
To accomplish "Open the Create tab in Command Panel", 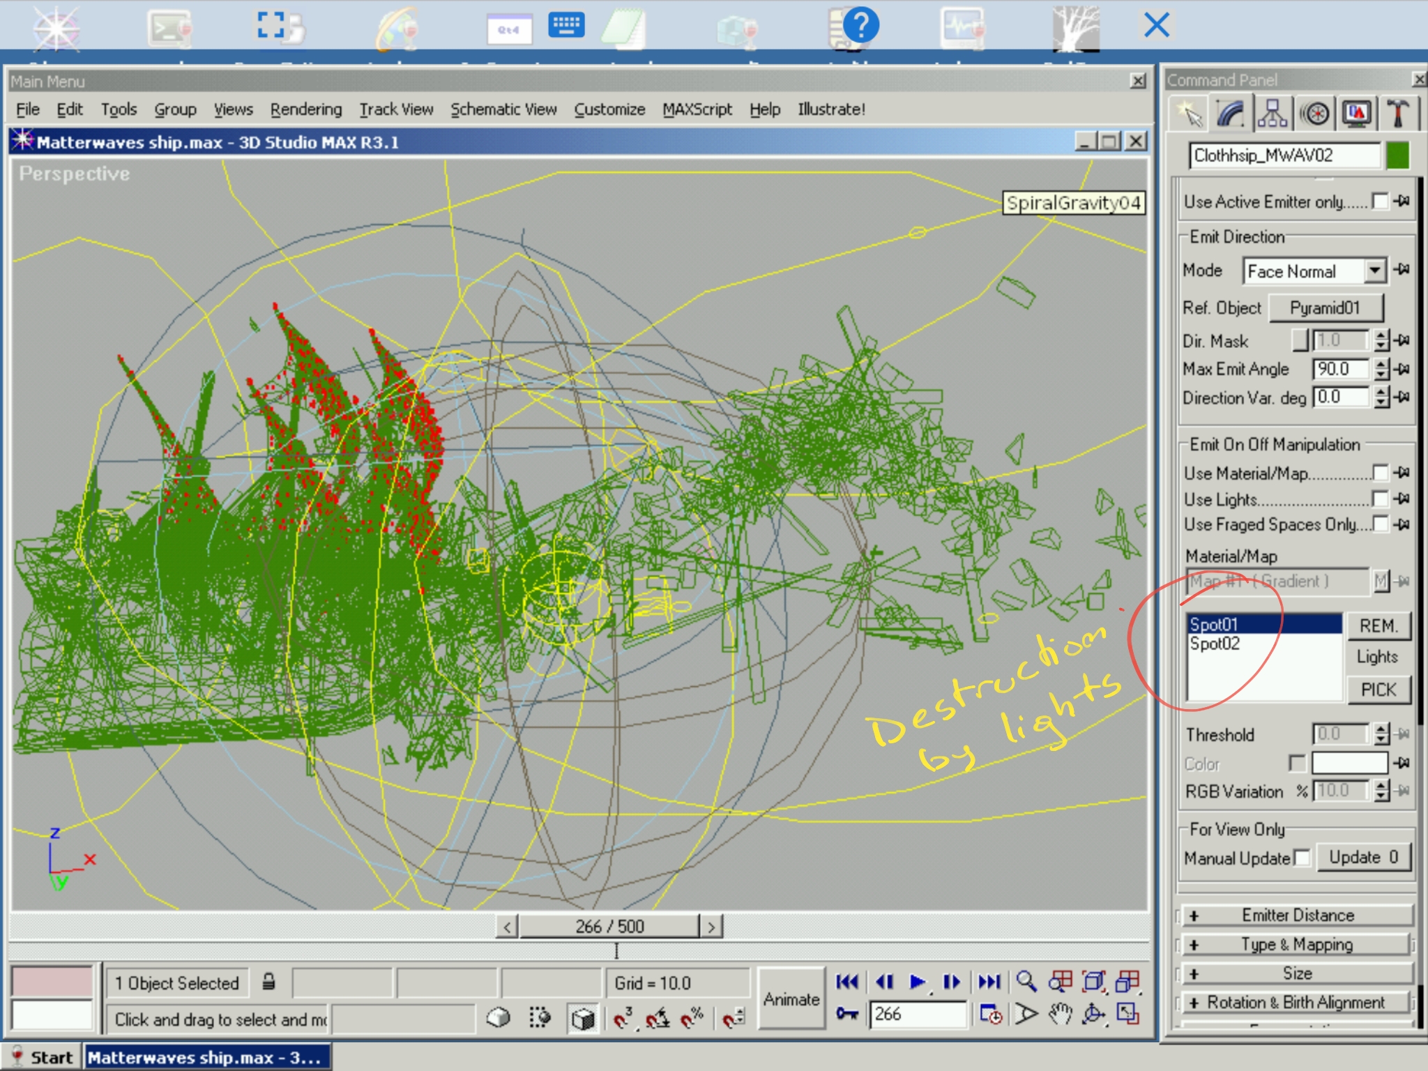I will (1190, 114).
